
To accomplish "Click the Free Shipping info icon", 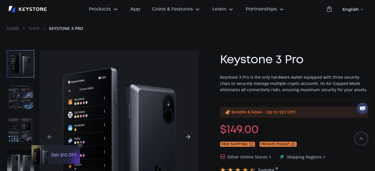I will (x=252, y=144).
